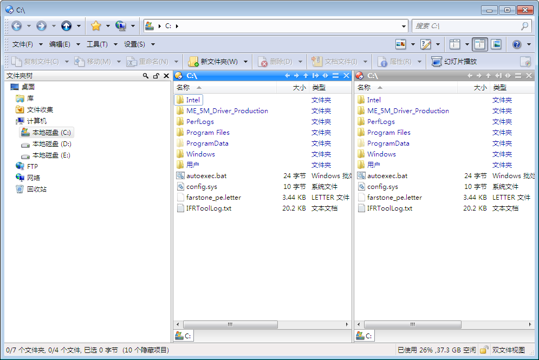Click right pane horizontal scrollbar thumb
Image resolution: width=539 pixels, height=360 pixels.
[412, 325]
